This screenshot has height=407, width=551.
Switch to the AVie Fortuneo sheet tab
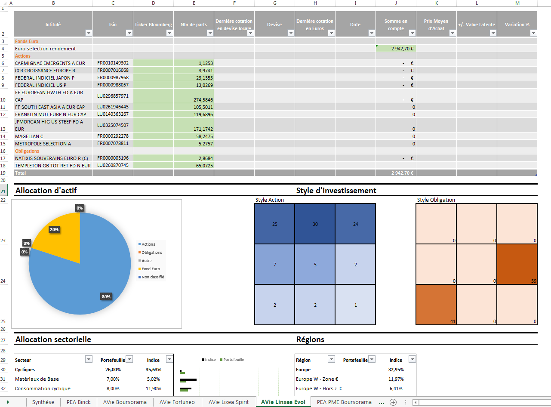tap(177, 402)
